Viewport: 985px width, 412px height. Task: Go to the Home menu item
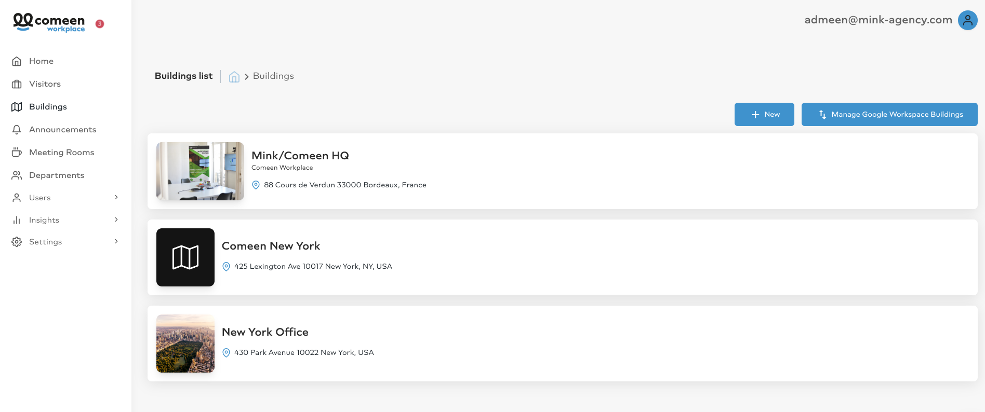point(42,61)
